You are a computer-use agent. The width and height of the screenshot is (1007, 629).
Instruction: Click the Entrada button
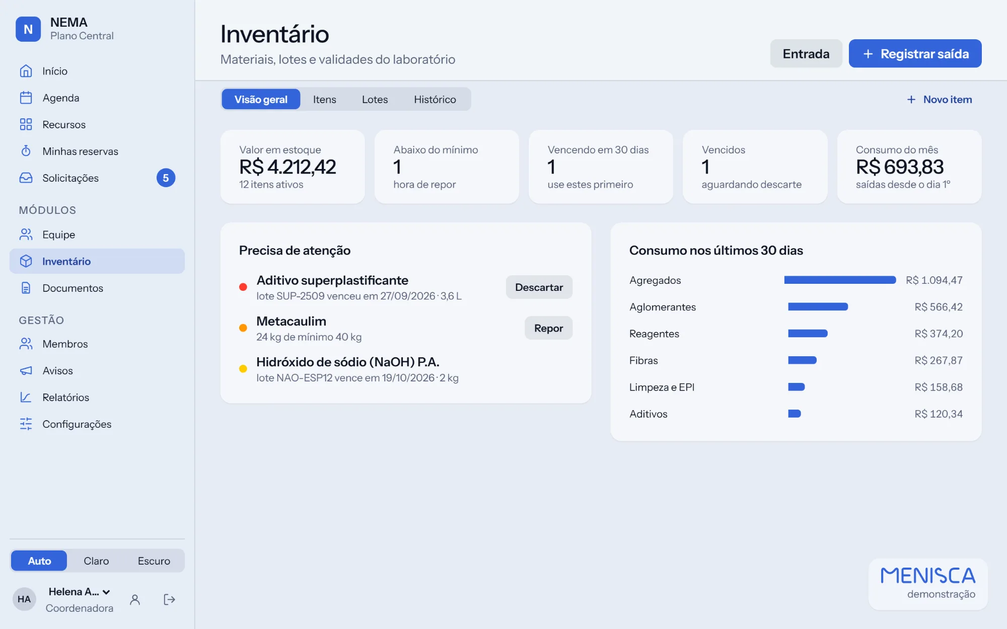pos(806,53)
